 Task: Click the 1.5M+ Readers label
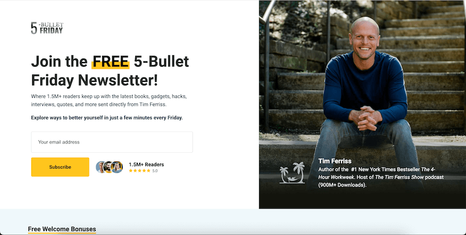pyautogui.click(x=146, y=165)
